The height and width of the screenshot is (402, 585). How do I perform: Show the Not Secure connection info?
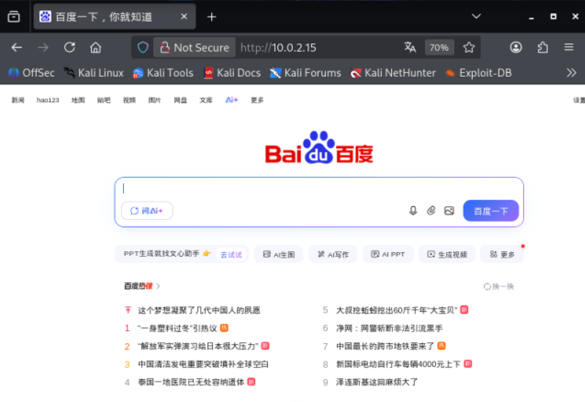pyautogui.click(x=195, y=47)
